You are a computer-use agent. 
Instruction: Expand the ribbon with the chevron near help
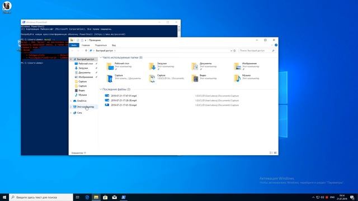pyautogui.click(x=272, y=45)
